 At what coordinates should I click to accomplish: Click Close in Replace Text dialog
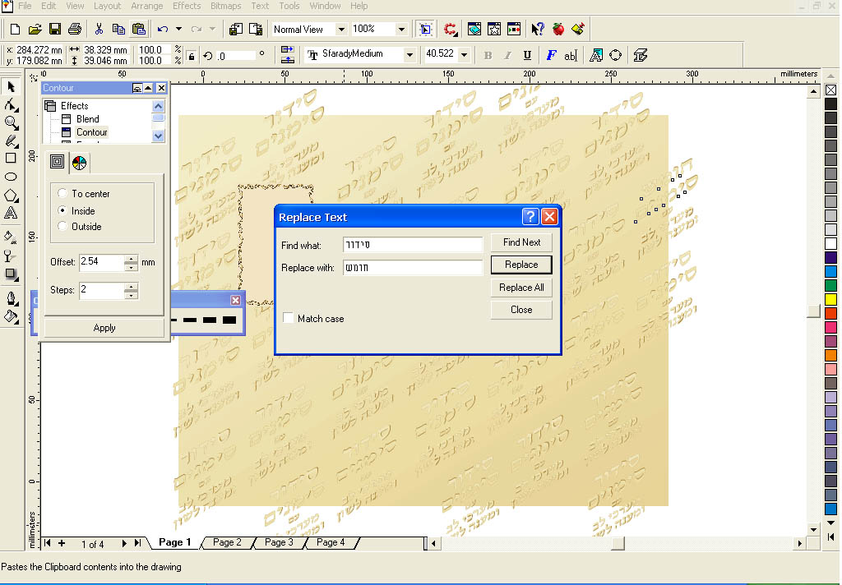(x=521, y=310)
